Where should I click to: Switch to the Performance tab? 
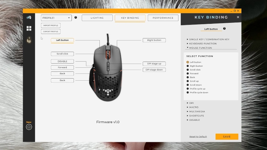163,18
